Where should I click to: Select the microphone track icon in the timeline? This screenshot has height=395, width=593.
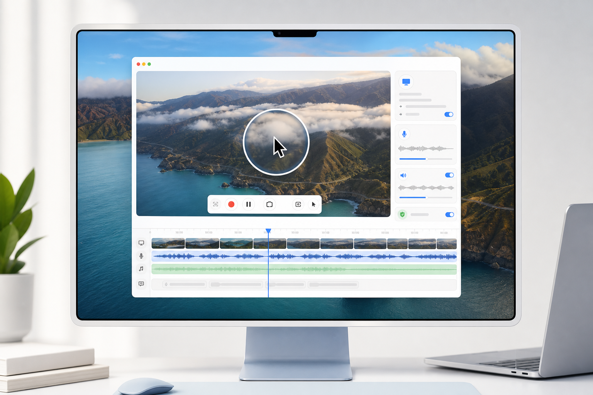pyautogui.click(x=141, y=256)
